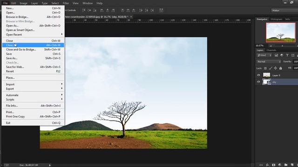Close the tree-countryside document tab
The width and height of the screenshot is (298, 167).
(131, 17)
